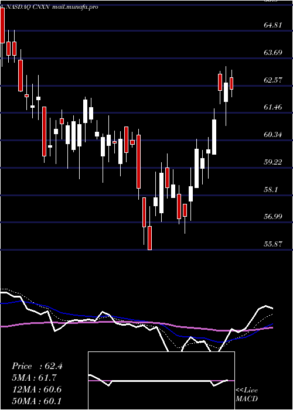Click the 55.87 price axis label
This screenshot has width=293, height=410.
pyautogui.click(x=273, y=244)
